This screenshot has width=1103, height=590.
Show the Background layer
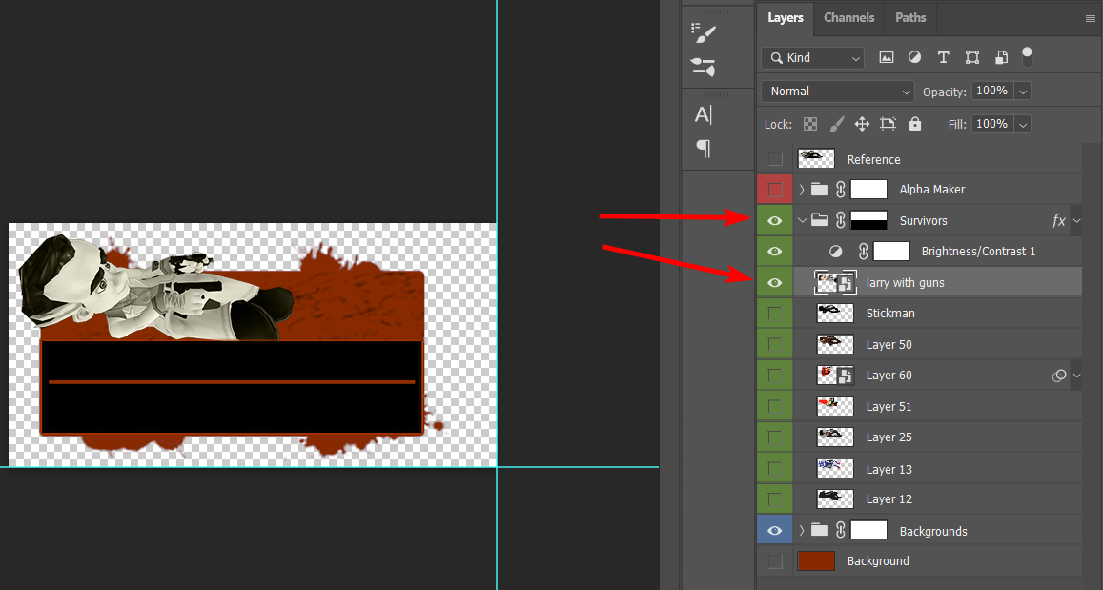point(774,561)
